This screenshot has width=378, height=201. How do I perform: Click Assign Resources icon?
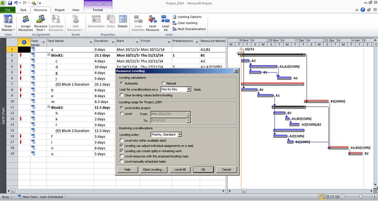25,23
